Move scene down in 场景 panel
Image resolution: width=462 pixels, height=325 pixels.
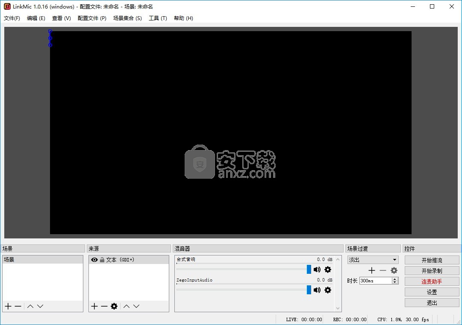(40, 306)
